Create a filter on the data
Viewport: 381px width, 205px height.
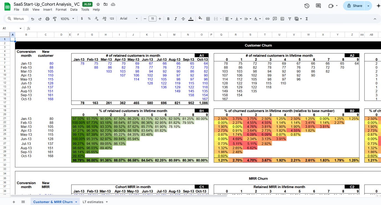click(x=289, y=19)
